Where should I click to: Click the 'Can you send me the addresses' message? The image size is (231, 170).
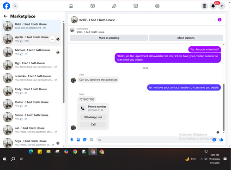coord(98,80)
